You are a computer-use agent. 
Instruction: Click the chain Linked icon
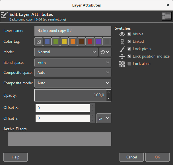click(x=122, y=42)
